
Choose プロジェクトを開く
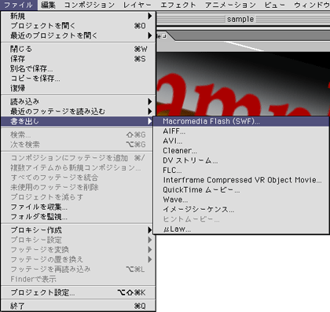[78, 26]
